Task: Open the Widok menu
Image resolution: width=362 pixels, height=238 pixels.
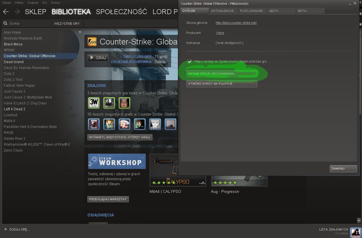Action: pos(19,3)
